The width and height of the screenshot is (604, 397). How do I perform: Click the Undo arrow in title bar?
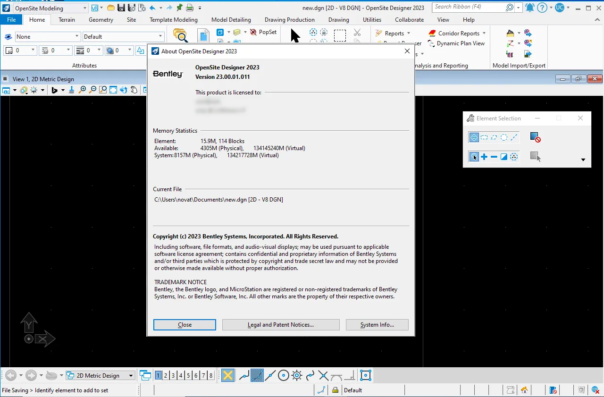(x=152, y=8)
